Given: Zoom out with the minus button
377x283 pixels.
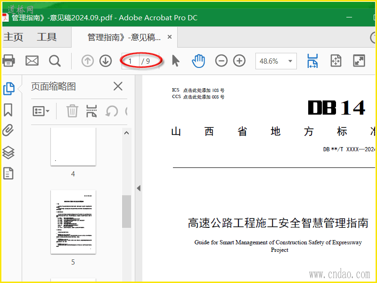Looking at the screenshot, I should tap(221, 61).
